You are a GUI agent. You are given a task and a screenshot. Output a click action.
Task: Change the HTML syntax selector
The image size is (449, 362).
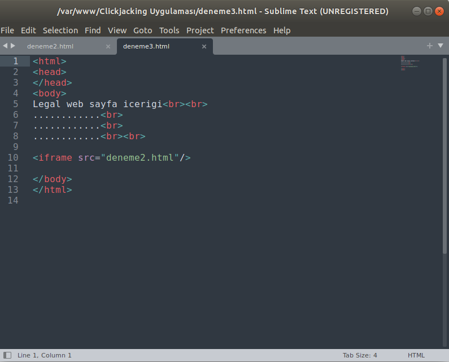[x=416, y=355]
